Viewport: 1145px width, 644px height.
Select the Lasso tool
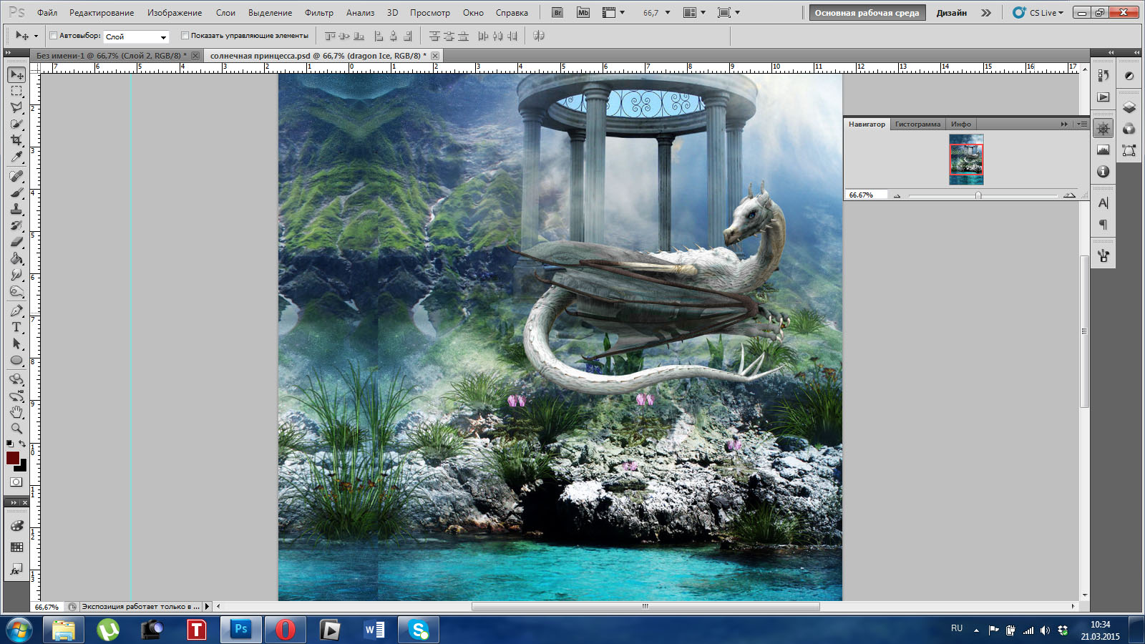click(16, 107)
